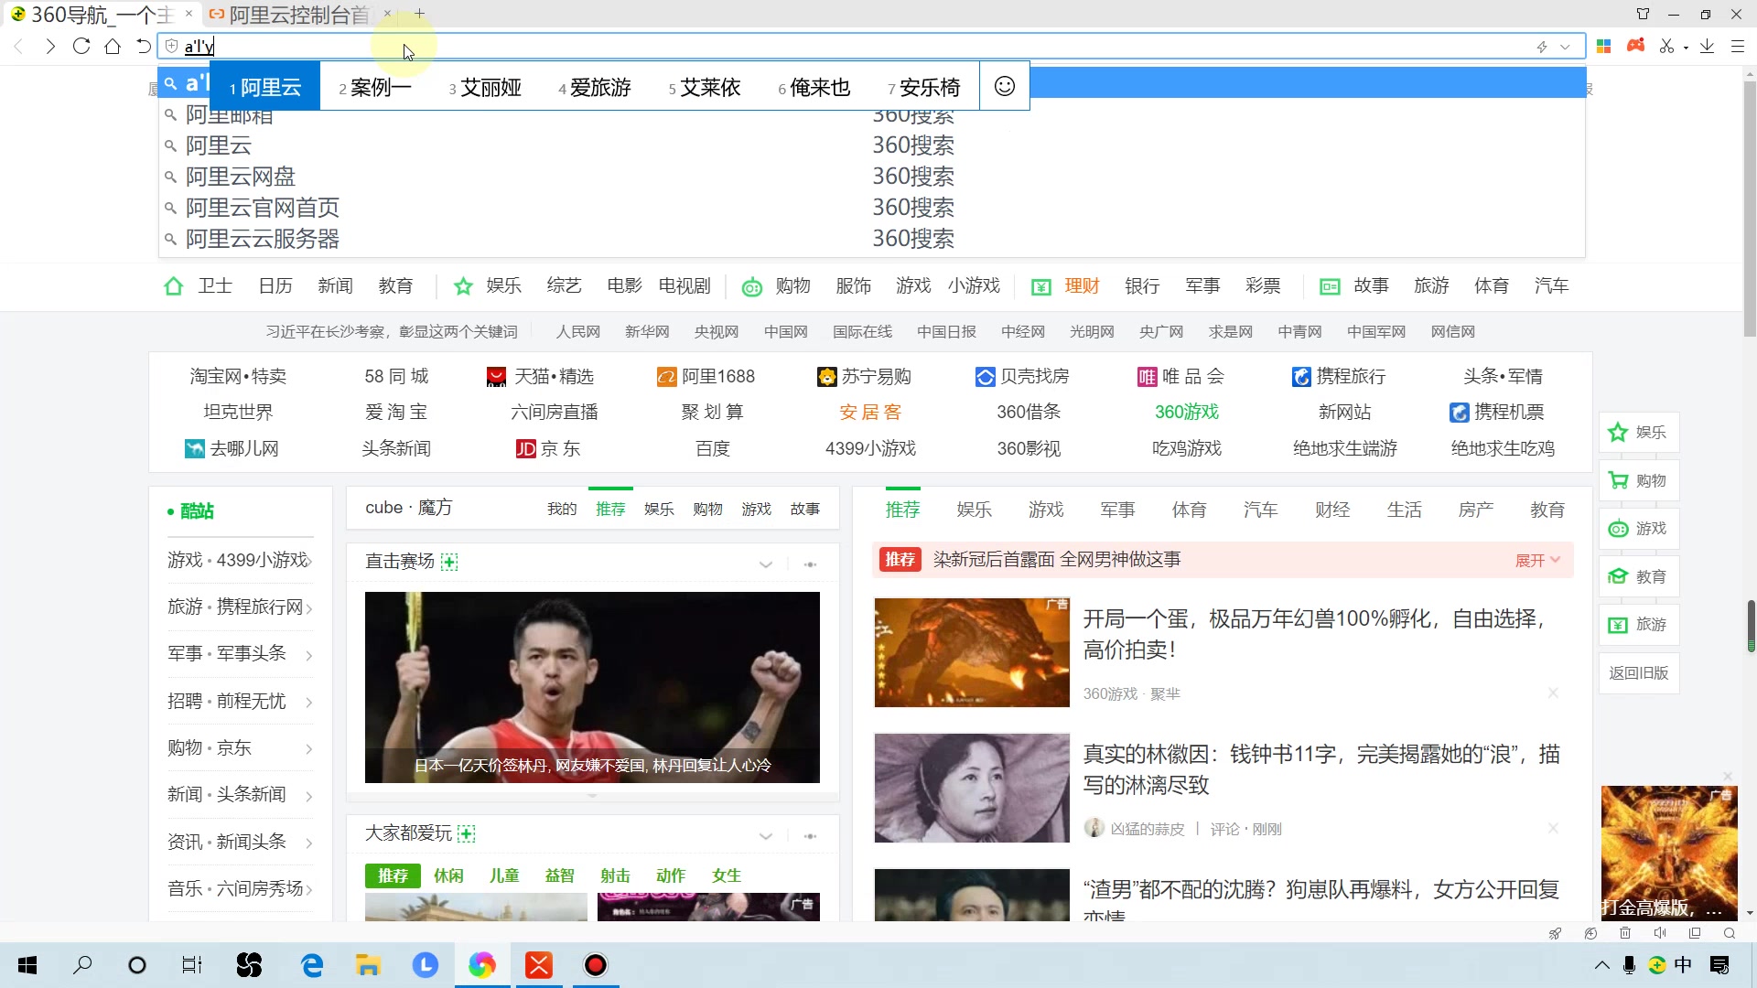The height and width of the screenshot is (988, 1757).
Task: Open 娱乐 in top category bar
Action: pos(503,285)
